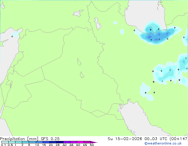Click the '2' value near the Caspian coast
The width and height of the screenshot is (188, 146).
(159, 29)
